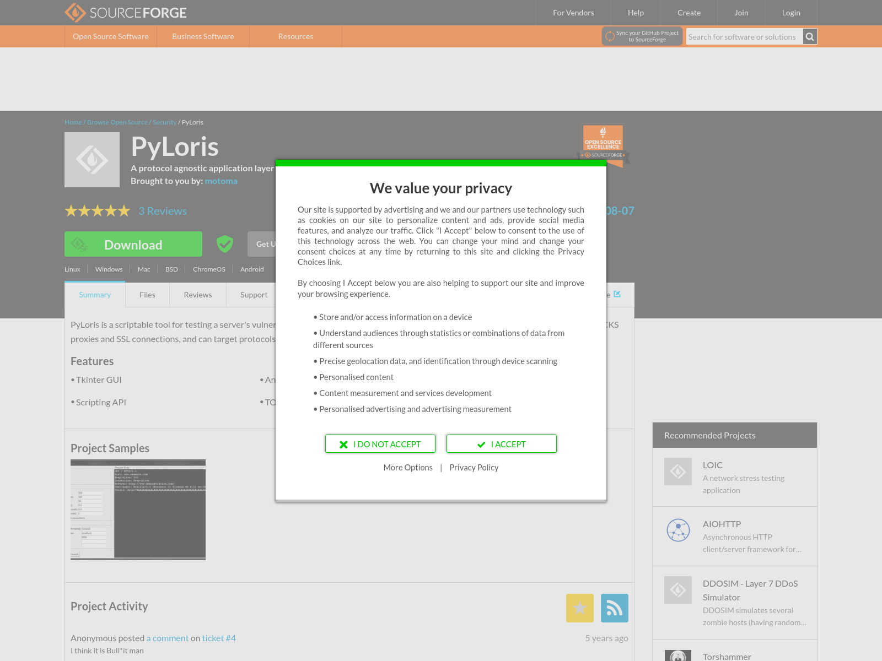
Task: Click Login in top bar
Action: [791, 13]
